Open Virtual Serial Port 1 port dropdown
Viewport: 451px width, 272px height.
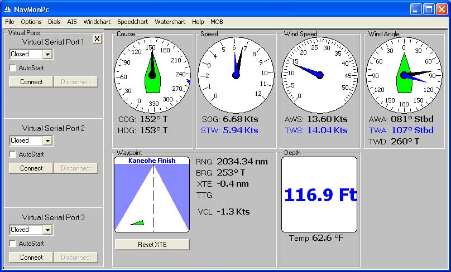pos(47,54)
